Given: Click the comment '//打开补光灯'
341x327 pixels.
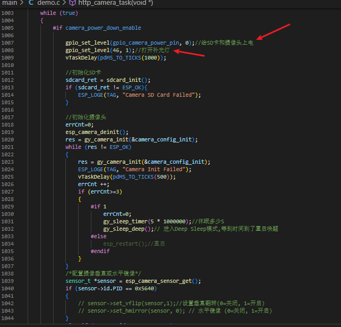Looking at the screenshot, I should coord(152,51).
